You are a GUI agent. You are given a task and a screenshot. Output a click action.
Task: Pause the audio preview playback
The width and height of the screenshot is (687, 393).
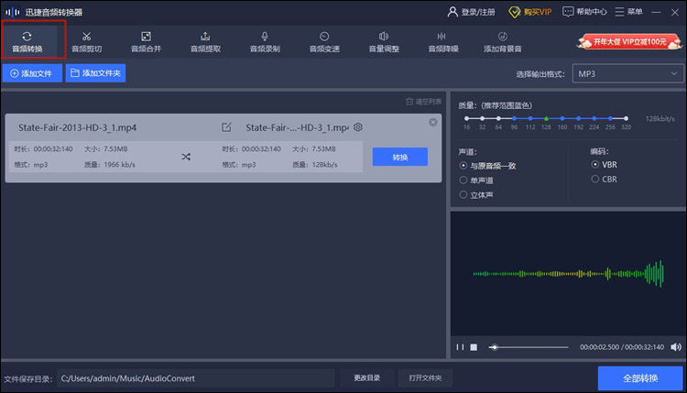click(x=460, y=347)
